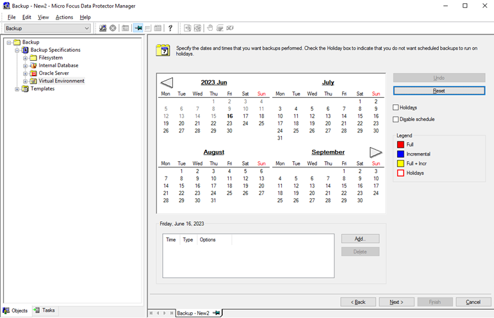494x318 pixels.
Task: Go to previous months using left arrow
Action: point(167,83)
